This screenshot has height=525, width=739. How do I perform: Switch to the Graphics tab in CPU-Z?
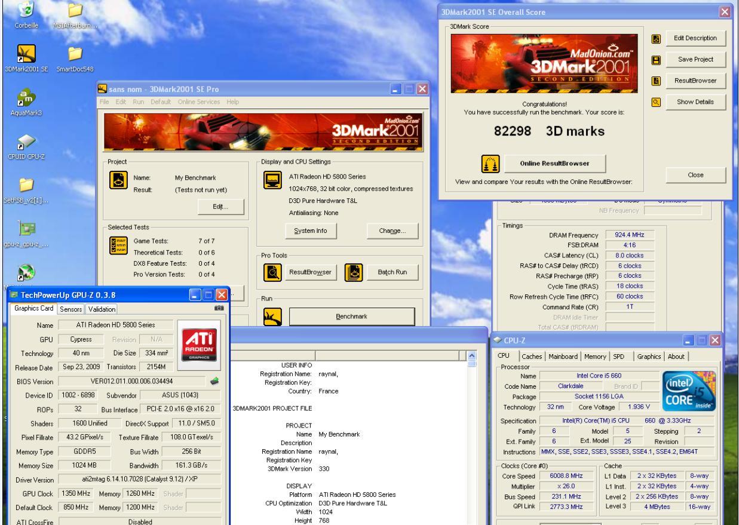pyautogui.click(x=650, y=356)
